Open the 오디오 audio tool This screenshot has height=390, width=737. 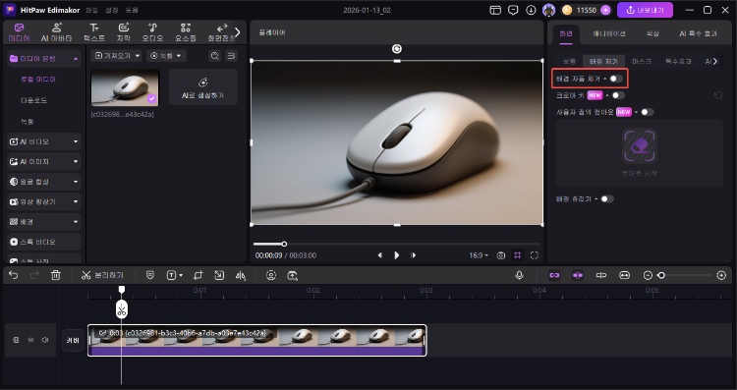point(152,32)
